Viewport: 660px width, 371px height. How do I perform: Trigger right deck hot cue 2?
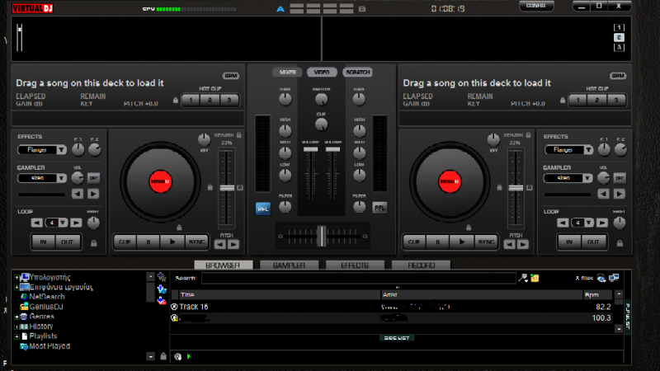[596, 100]
